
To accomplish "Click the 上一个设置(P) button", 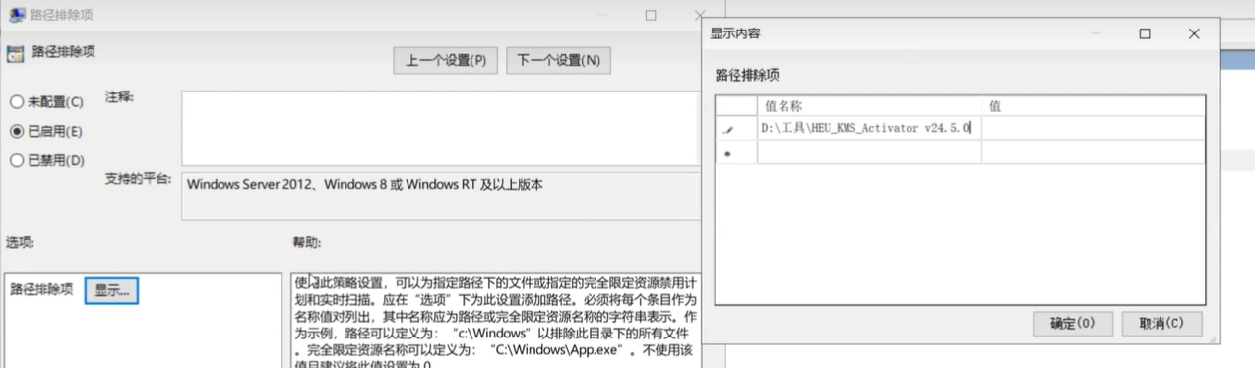I will point(446,60).
